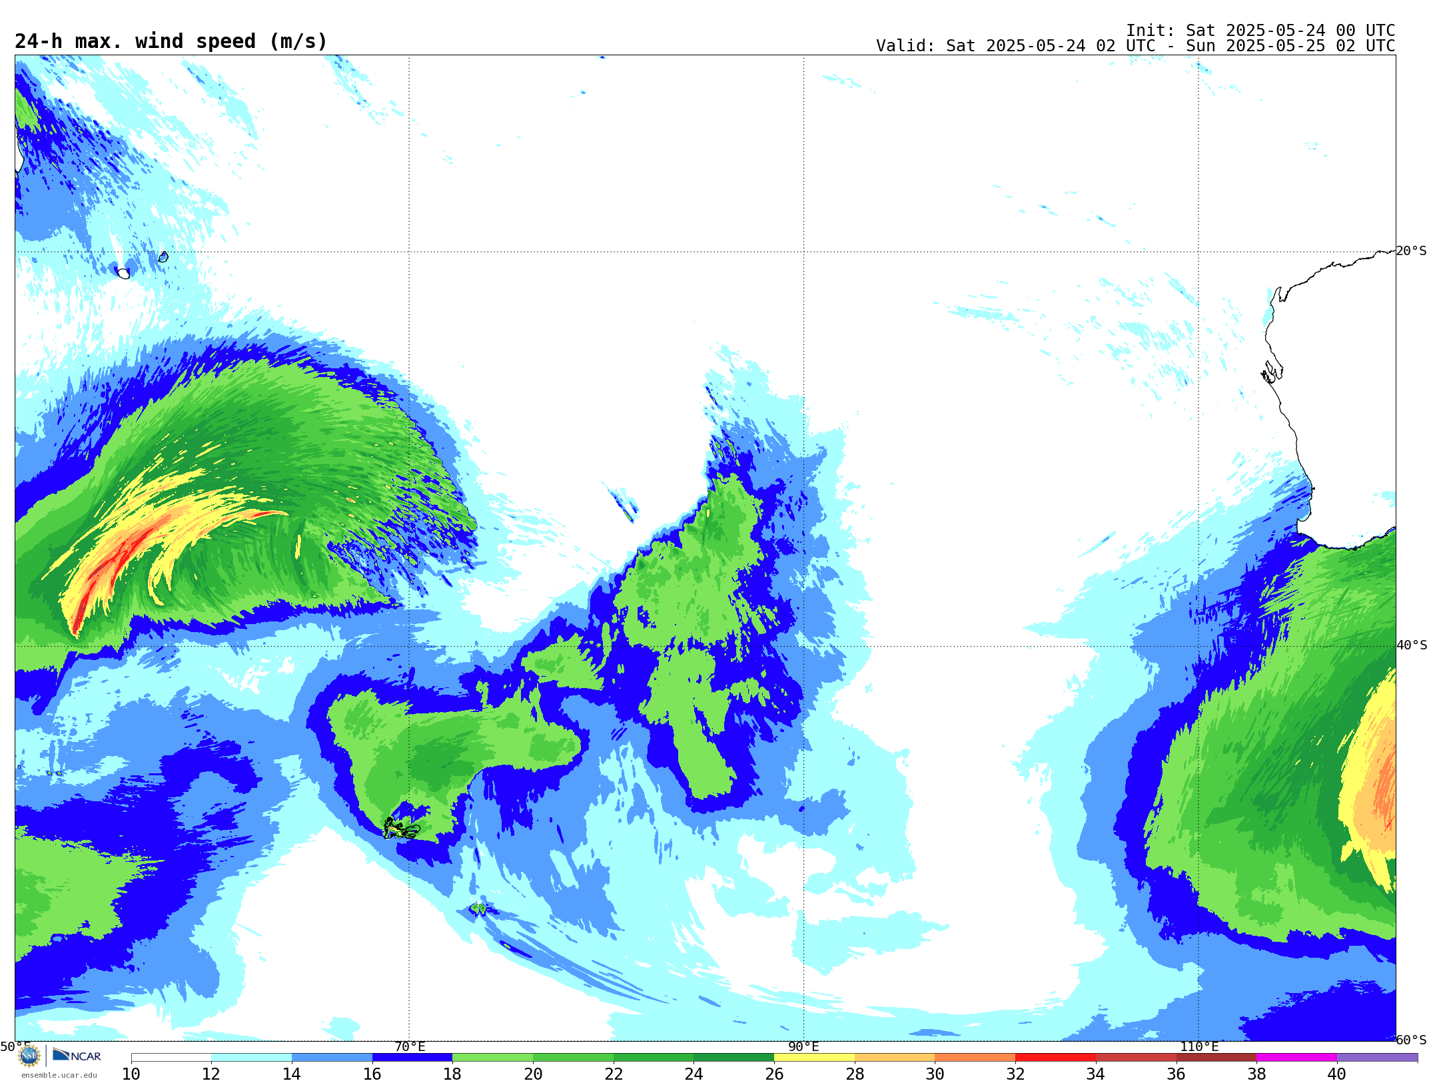The width and height of the screenshot is (1439, 1083).
Task: Pick the white 10–12 colorbar swatch
Action: 171,1058
